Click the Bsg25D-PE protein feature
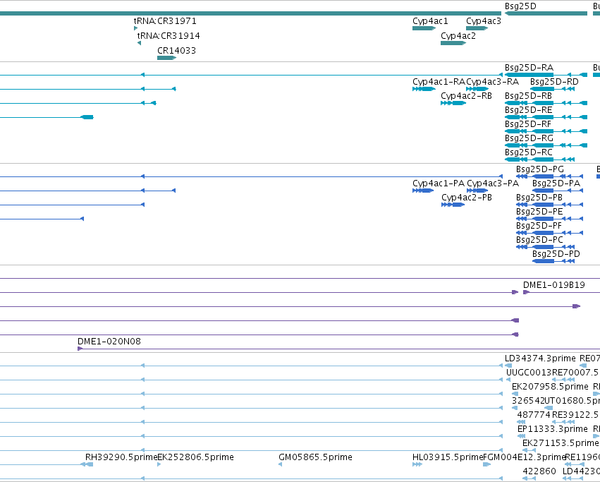 [x=549, y=219]
